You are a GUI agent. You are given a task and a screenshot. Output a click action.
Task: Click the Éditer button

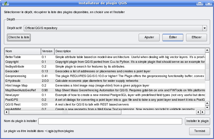coord(173,37)
